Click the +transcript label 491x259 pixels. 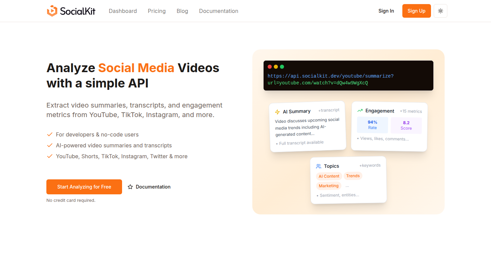tap(329, 110)
